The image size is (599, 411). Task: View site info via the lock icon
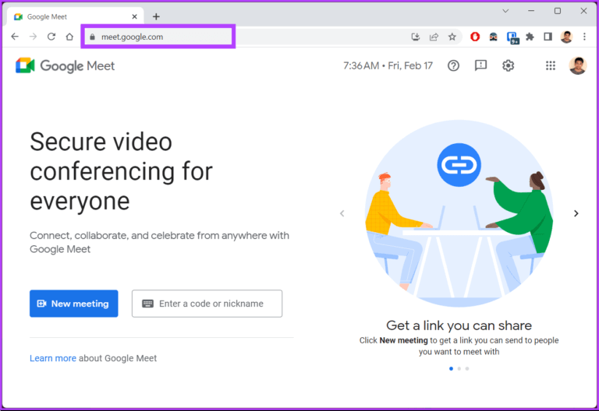coord(92,37)
